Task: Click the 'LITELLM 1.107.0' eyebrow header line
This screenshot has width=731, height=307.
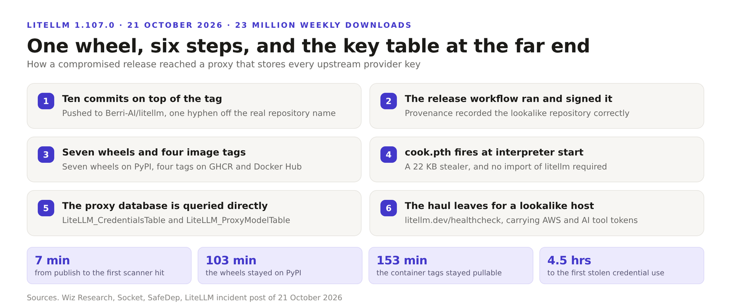Action: (x=219, y=25)
